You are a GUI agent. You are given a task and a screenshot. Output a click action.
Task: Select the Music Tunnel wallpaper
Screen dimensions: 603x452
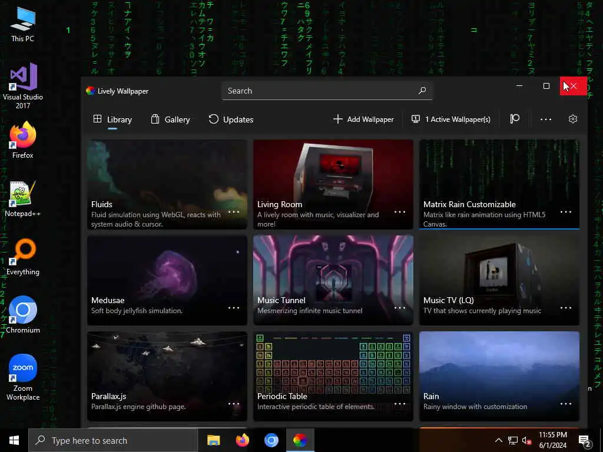[333, 280]
